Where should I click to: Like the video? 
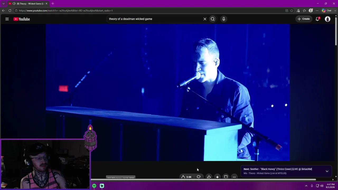[x=186, y=177]
